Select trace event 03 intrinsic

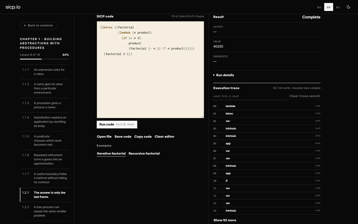tap(267, 128)
